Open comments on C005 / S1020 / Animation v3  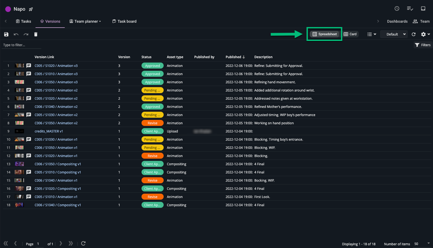pyautogui.click(x=29, y=66)
